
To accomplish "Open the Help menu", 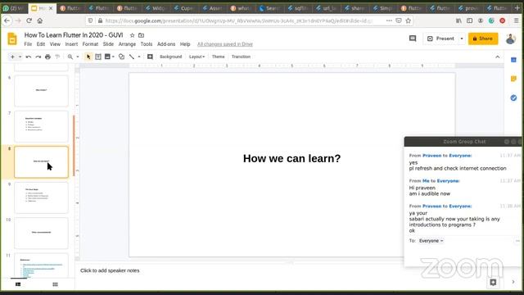I will coord(185,44).
